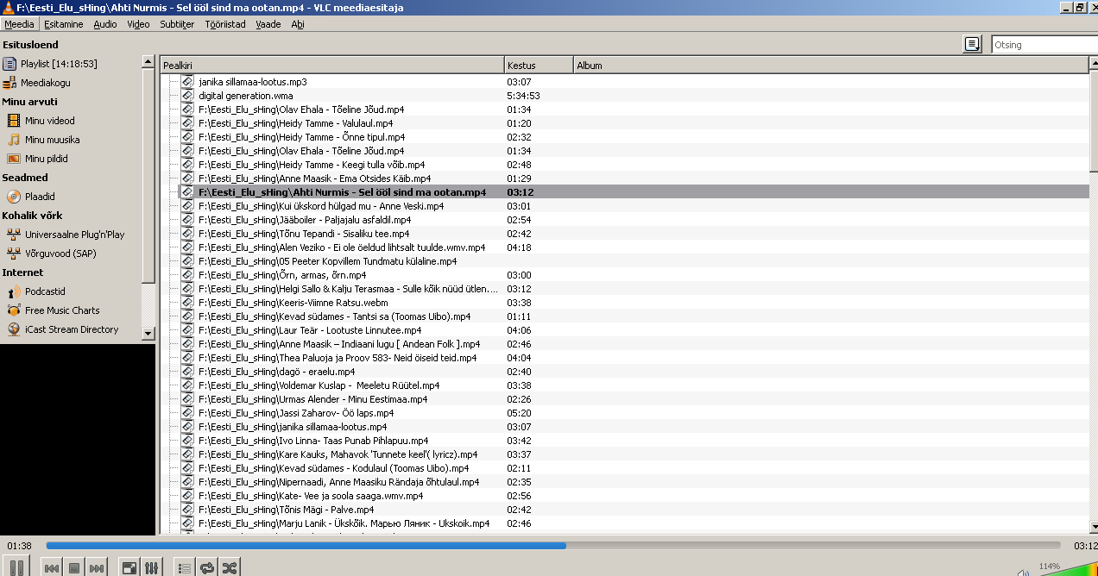Open extended settings equalizer panel
1098x576 pixels.
(151, 568)
